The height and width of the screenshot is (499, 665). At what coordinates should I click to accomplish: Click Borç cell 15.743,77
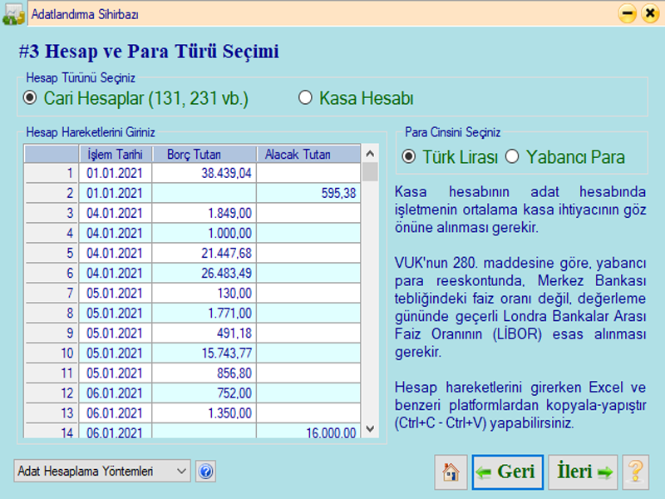point(204,353)
